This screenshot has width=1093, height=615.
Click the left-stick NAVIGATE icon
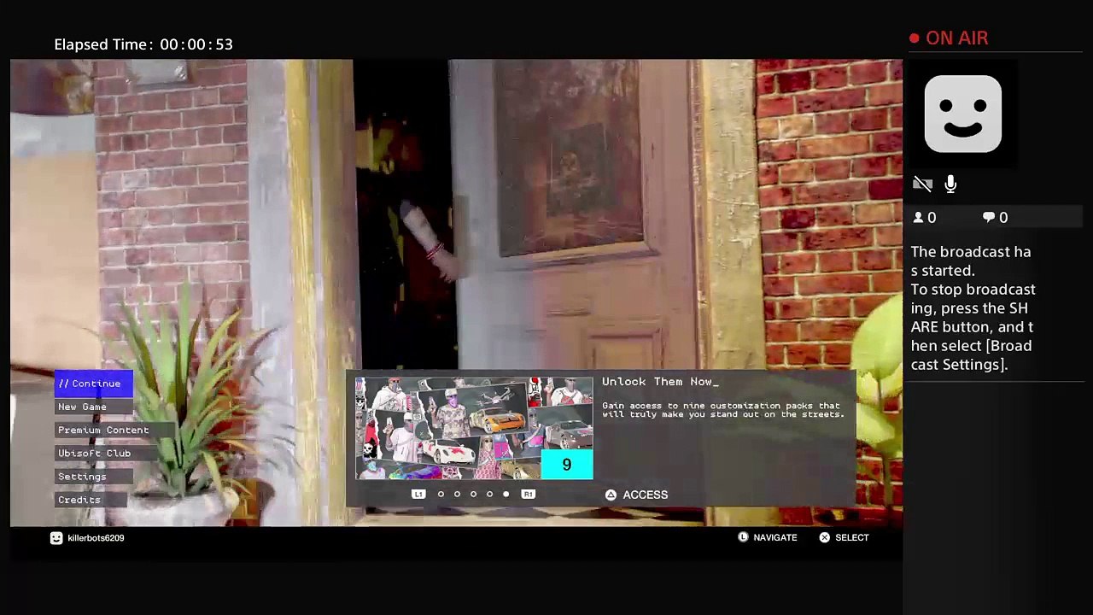743,537
